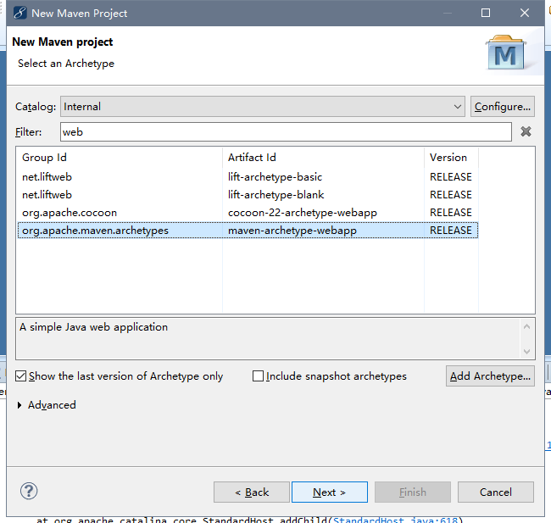551x523 pixels.
Task: Click the description text A simple Java web application
Action: pyautogui.click(x=94, y=327)
